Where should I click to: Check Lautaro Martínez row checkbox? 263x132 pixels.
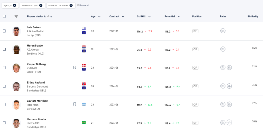[x=4, y=104]
